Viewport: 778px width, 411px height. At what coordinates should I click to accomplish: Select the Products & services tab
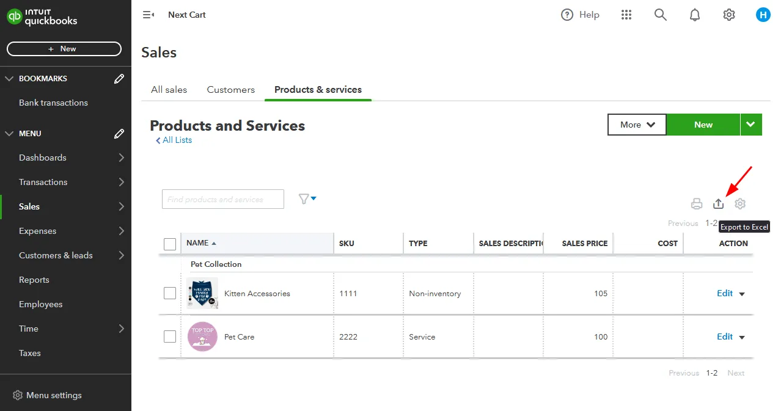pyautogui.click(x=318, y=89)
